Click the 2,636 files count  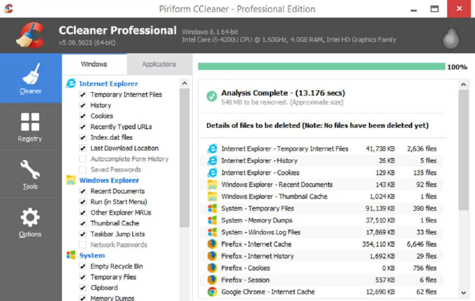(422, 149)
